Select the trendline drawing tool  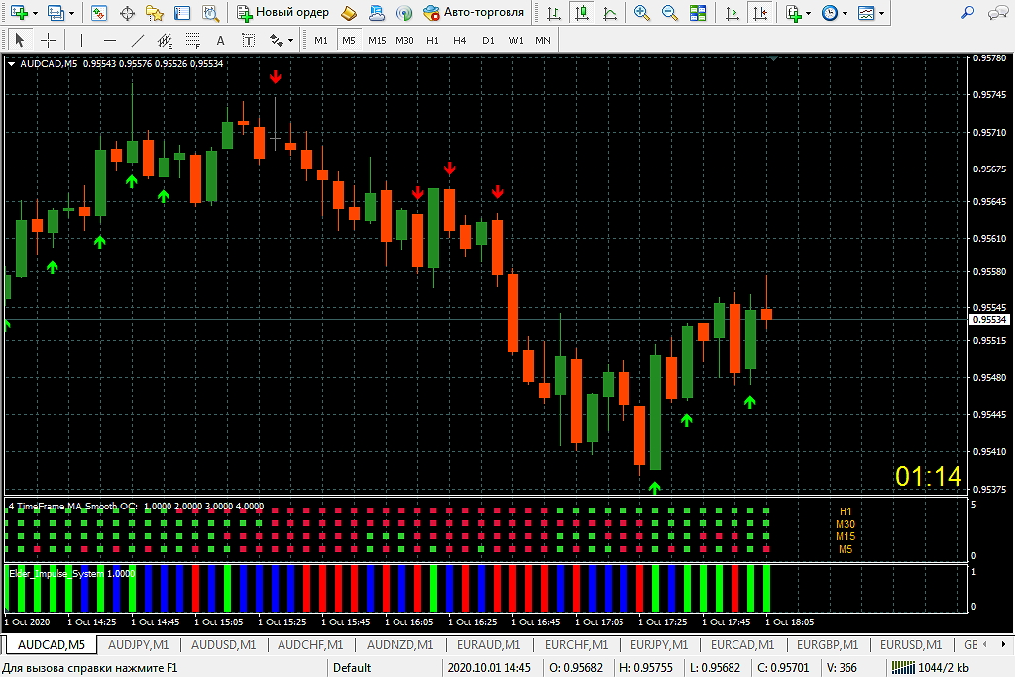(137, 40)
